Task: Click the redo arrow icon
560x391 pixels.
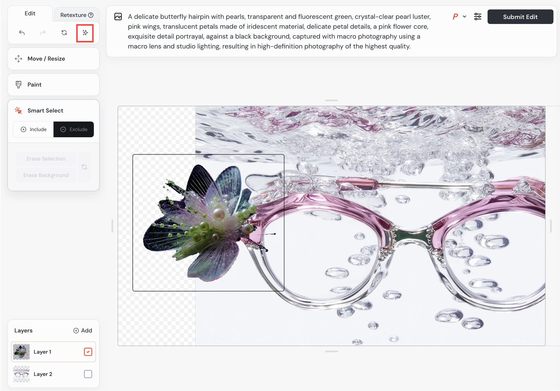Action: [x=43, y=33]
